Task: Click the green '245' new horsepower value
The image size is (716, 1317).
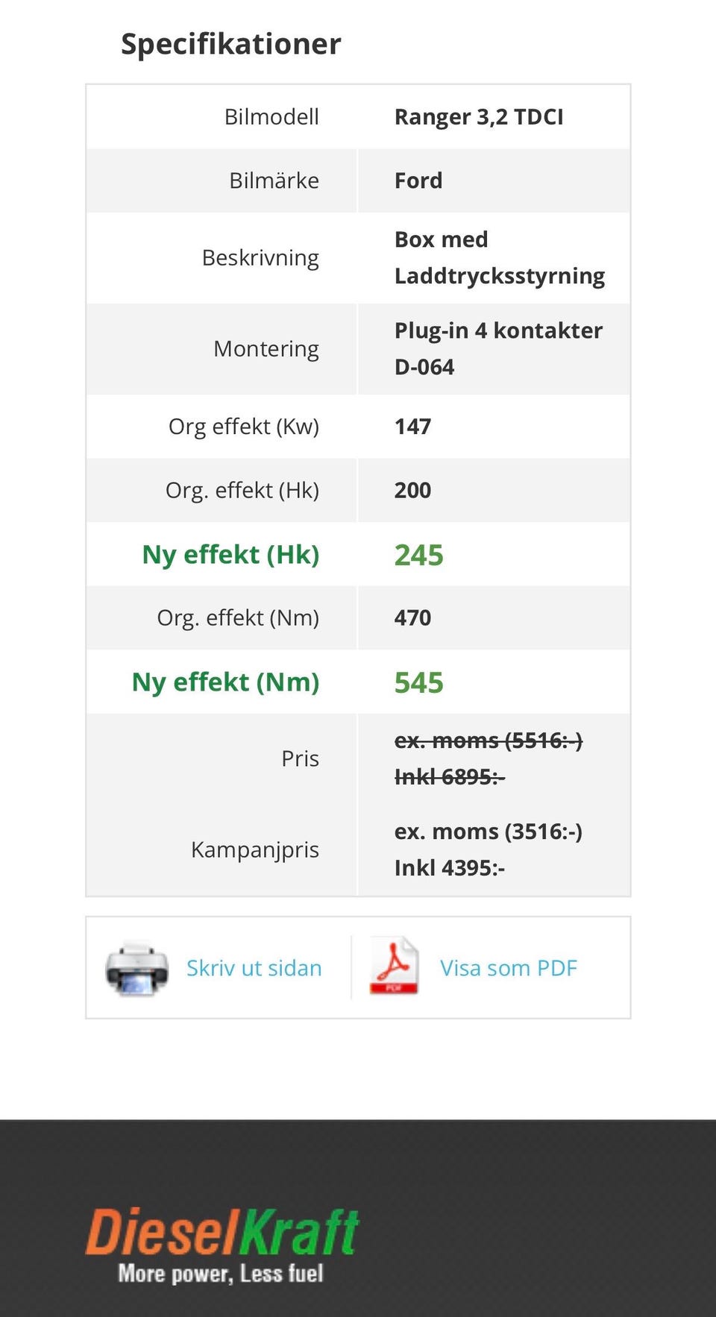Action: (x=418, y=555)
